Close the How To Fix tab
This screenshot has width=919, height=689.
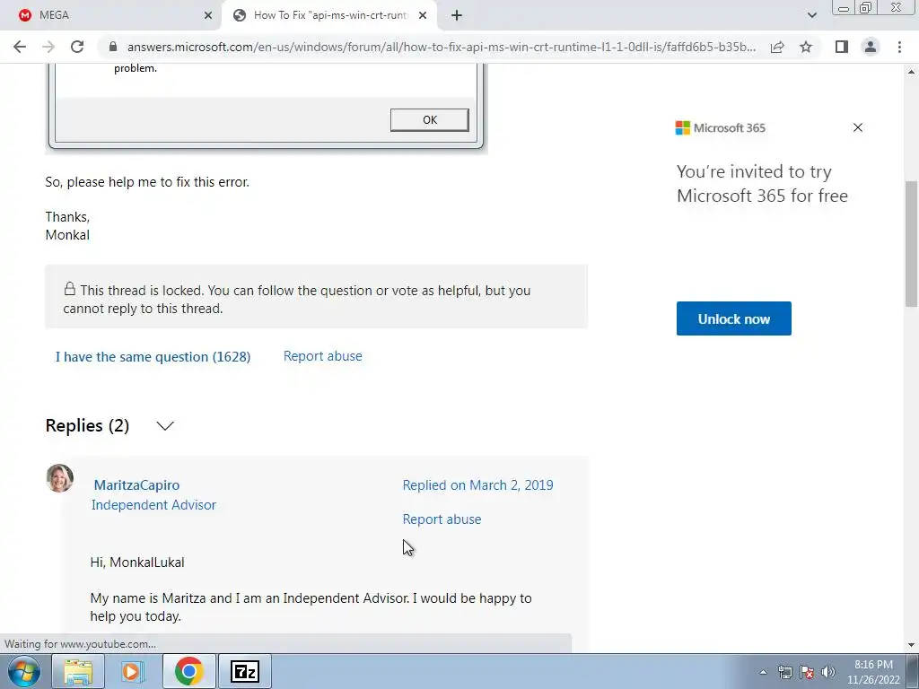coord(423,16)
